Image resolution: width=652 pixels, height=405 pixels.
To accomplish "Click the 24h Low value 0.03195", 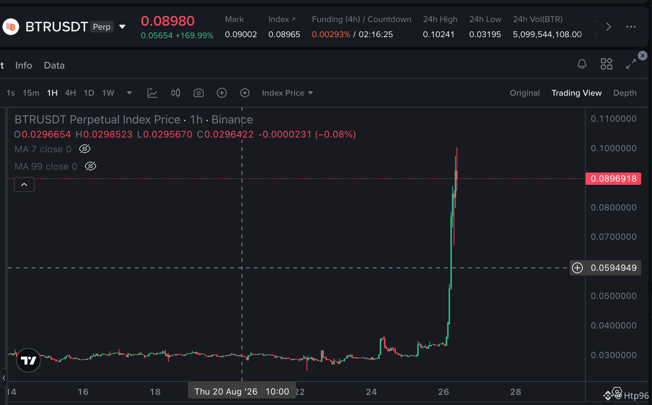I will coord(485,34).
